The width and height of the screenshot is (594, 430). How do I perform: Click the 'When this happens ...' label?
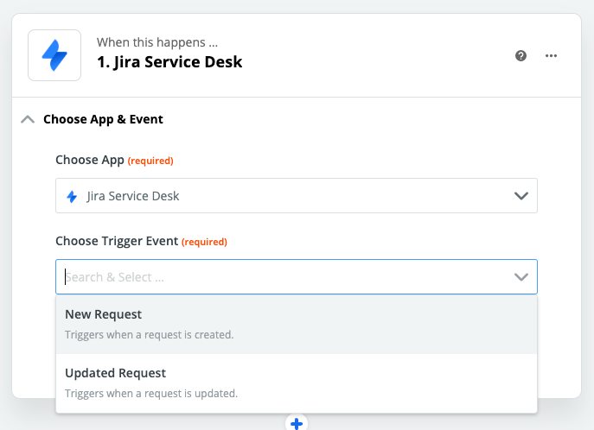[157, 42]
